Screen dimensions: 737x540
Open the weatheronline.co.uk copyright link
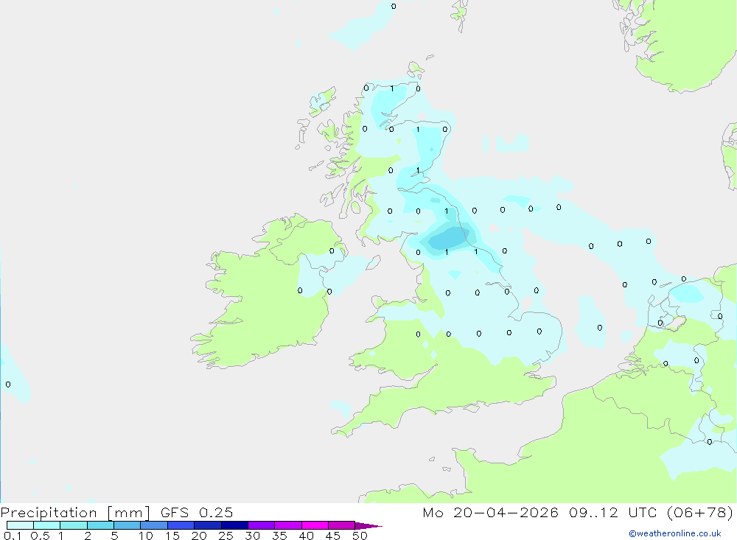click(x=675, y=533)
